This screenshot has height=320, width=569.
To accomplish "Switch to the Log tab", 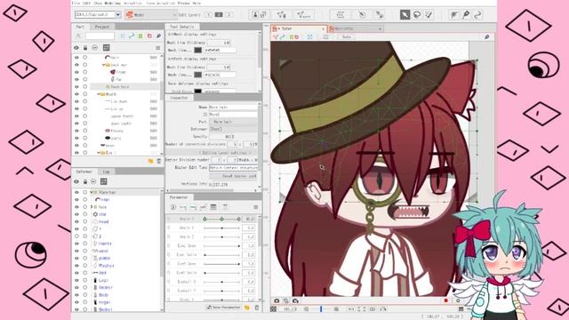I will [106, 172].
